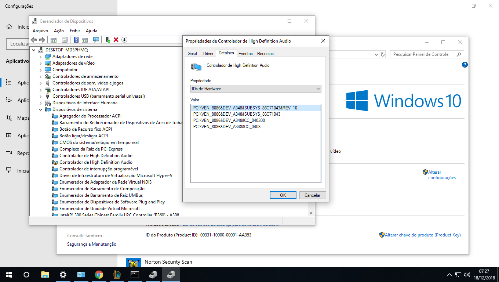Screen dimensions: 499x282
Task: Click the show/hide console tree toolbar icon
Action: (x=54, y=40)
